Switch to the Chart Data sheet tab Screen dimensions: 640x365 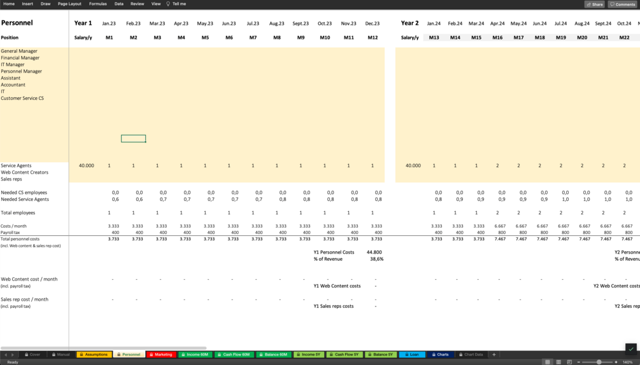click(471, 354)
